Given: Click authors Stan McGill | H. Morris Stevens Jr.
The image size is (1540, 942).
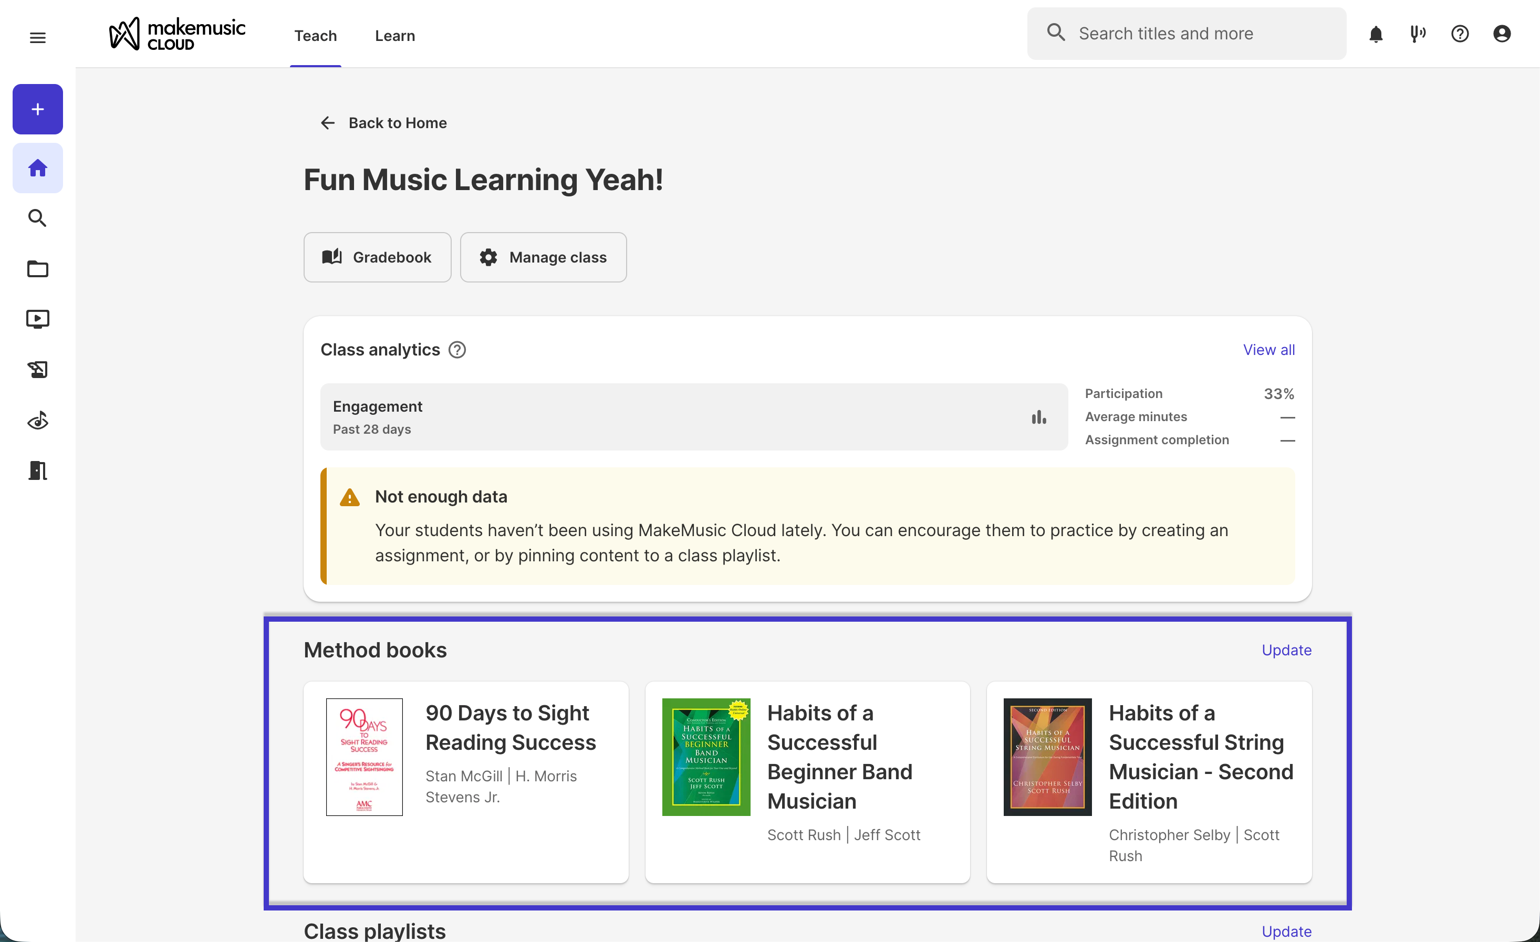Looking at the screenshot, I should click(501, 787).
